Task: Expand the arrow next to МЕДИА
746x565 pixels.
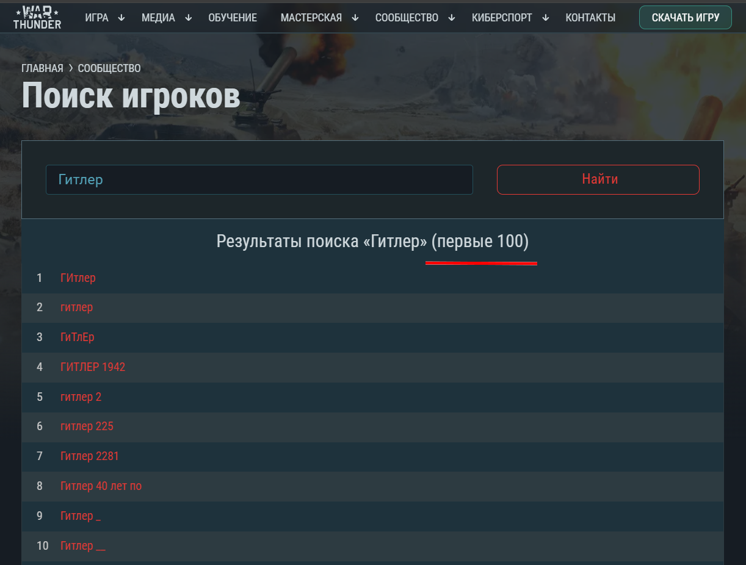Action: 188,18
